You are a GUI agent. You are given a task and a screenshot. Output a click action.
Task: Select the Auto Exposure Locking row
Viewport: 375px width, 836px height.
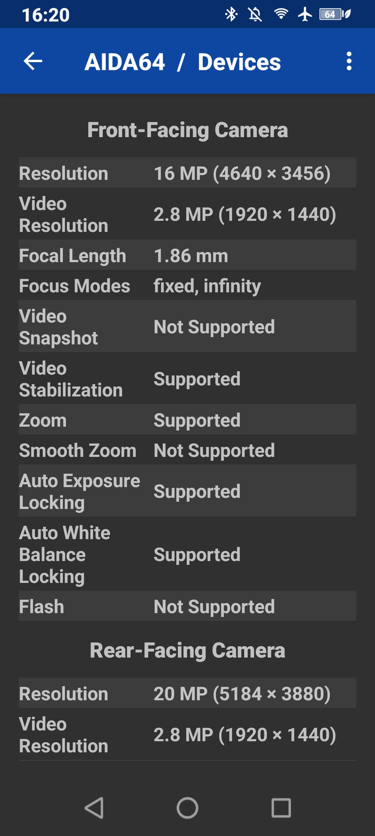click(x=187, y=491)
